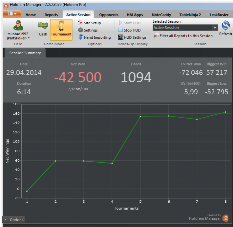The image size is (233, 227).
Task: Click the Stop HUD square icon
Action: (x=120, y=30)
